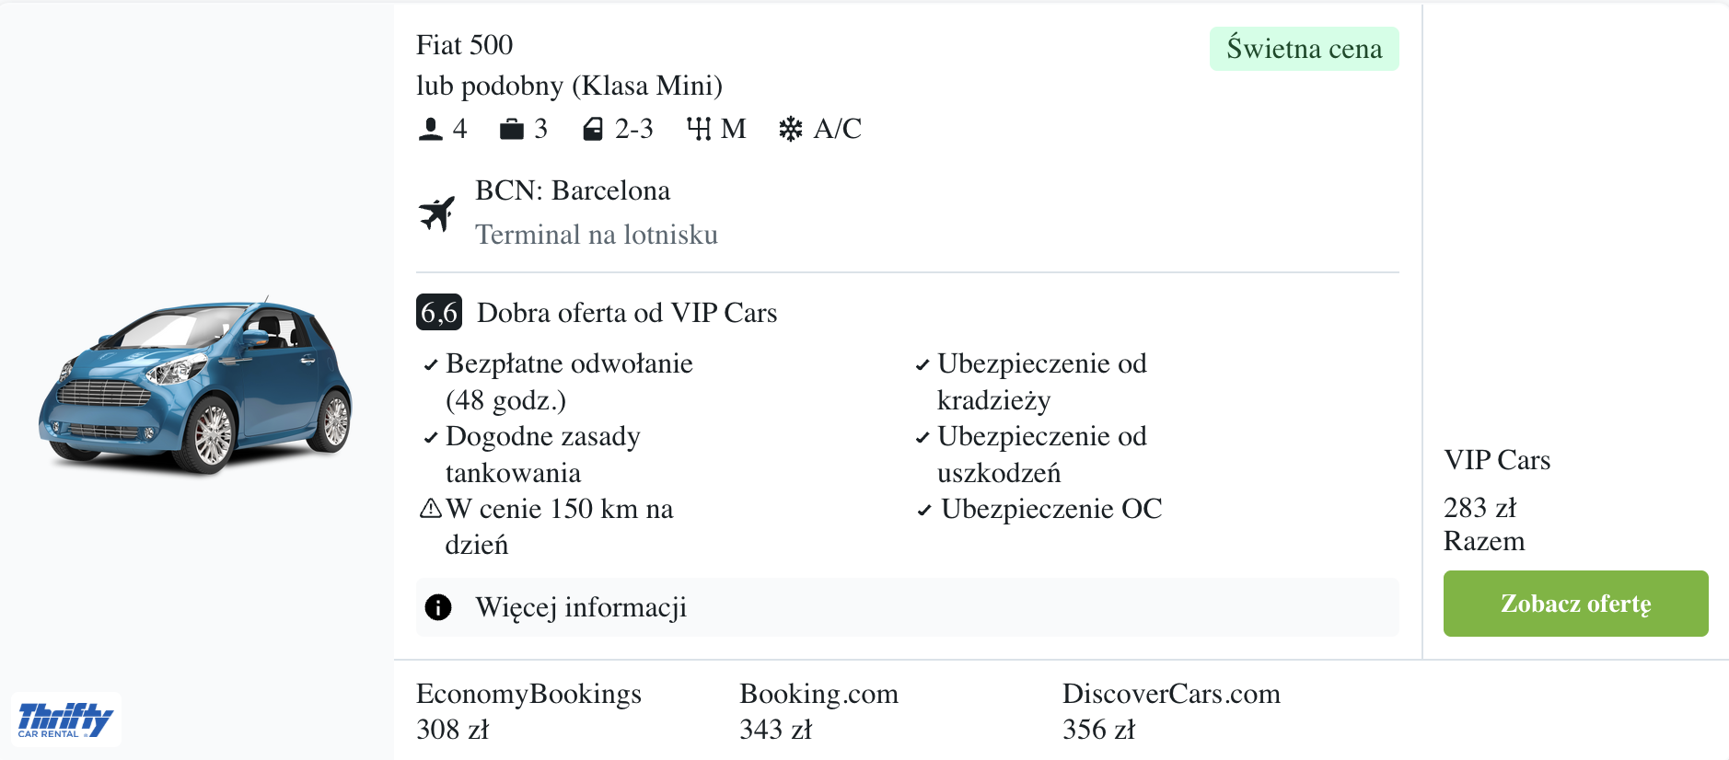Click the mileage limit warning triangle icon
The image size is (1729, 760).
coord(430,509)
